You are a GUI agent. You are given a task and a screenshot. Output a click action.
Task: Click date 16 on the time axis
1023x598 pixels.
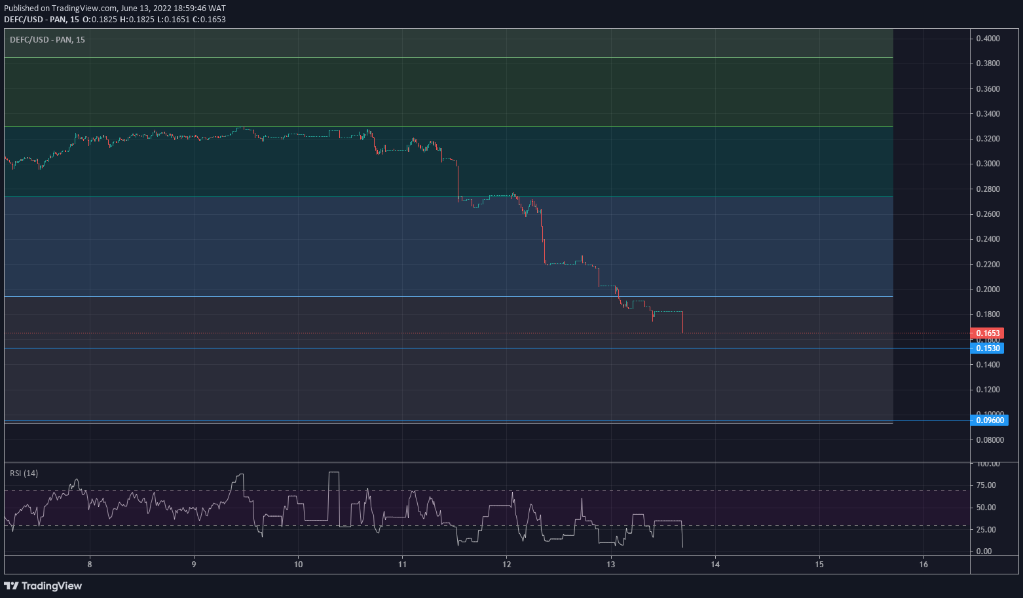coord(923,565)
